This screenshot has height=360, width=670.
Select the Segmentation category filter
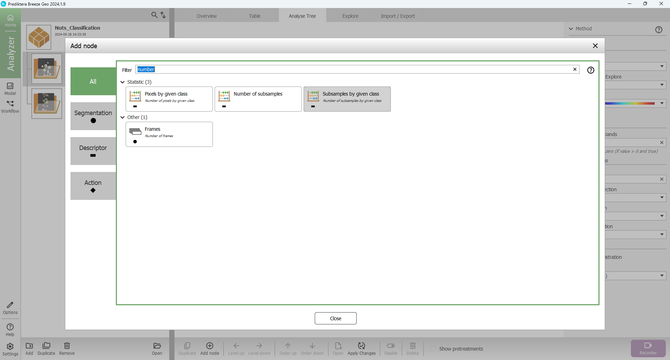click(93, 116)
